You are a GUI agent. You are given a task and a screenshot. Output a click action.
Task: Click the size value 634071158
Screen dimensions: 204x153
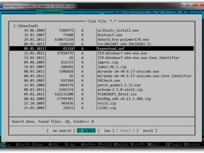pos(64,40)
